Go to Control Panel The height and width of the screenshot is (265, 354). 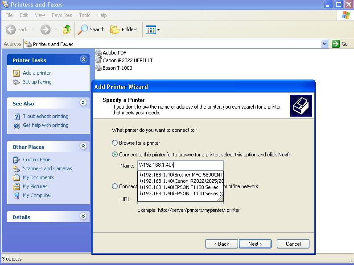coord(37,160)
